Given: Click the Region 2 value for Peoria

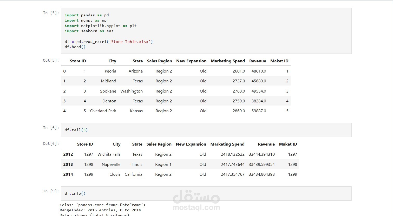Looking at the screenshot, I should coord(163,71).
